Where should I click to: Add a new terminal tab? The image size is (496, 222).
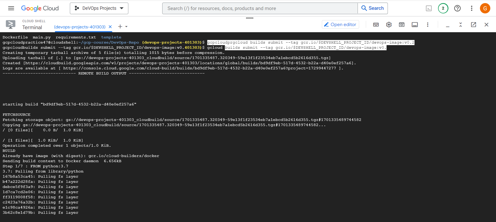point(120,27)
